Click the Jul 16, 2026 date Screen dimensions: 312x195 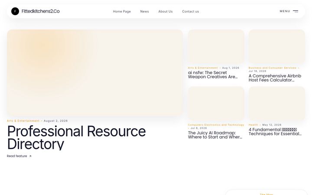coord(257,71)
